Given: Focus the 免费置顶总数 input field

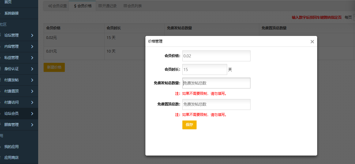Looking at the screenshot, I should 216,105.
